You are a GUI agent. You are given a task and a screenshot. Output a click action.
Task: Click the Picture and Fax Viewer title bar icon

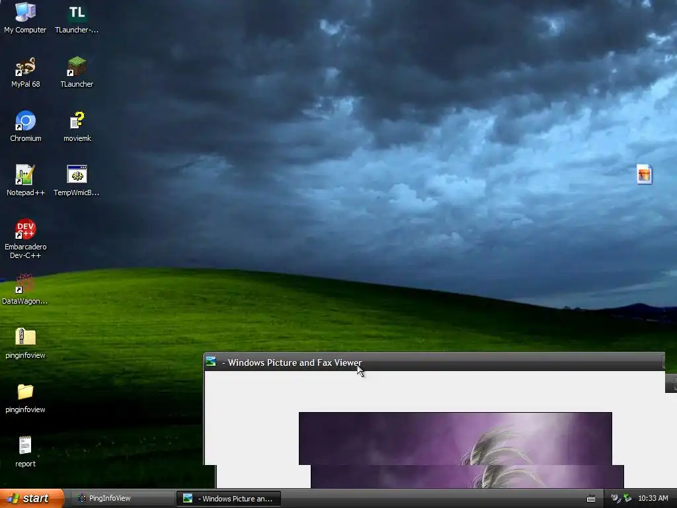pos(211,362)
